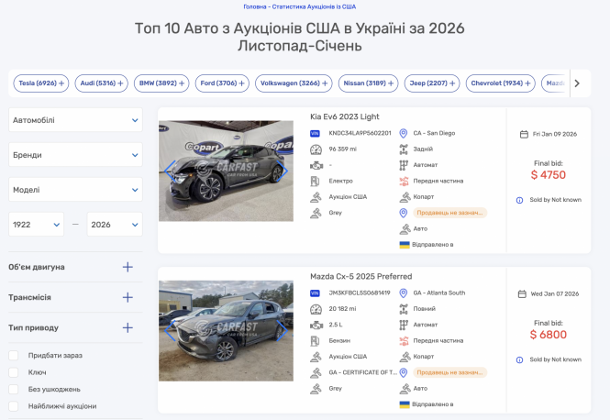Open the Бренди dropdown
The height and width of the screenshot is (420, 610).
point(75,155)
